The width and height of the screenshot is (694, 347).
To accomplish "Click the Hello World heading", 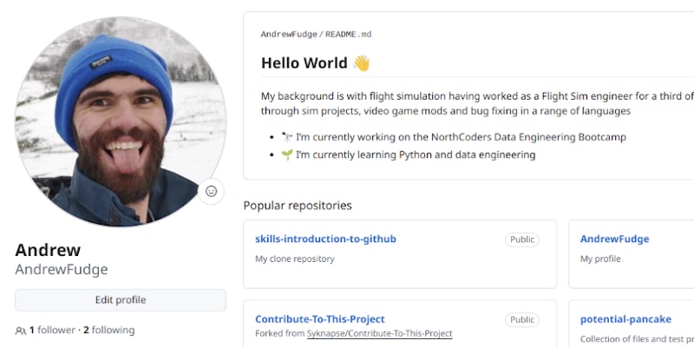I will pyautogui.click(x=305, y=63).
